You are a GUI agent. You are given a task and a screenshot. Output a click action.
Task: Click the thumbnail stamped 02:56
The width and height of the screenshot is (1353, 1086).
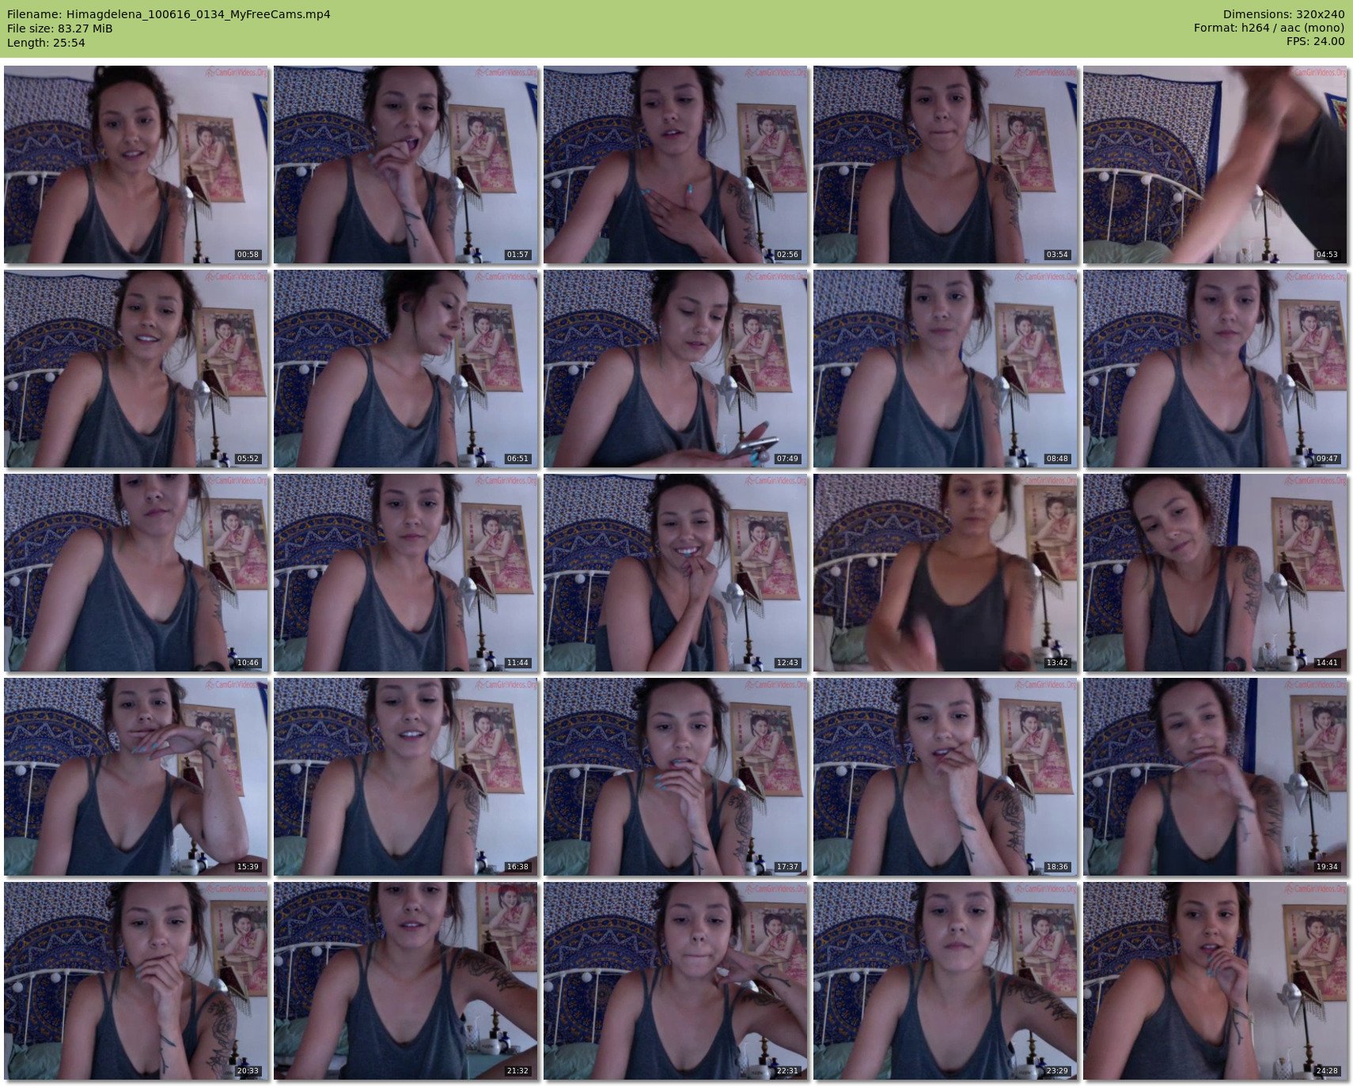click(676, 165)
